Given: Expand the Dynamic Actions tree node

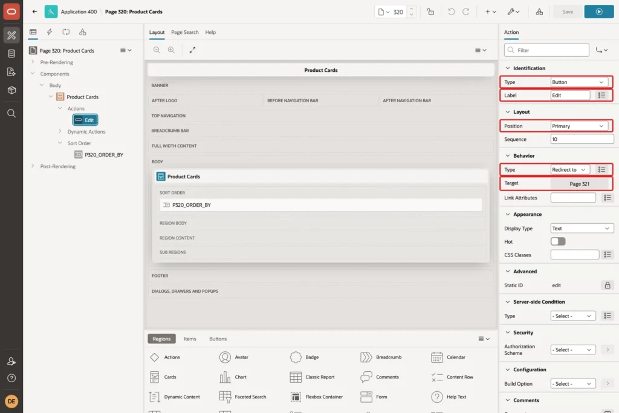Looking at the screenshot, I should 60,131.
